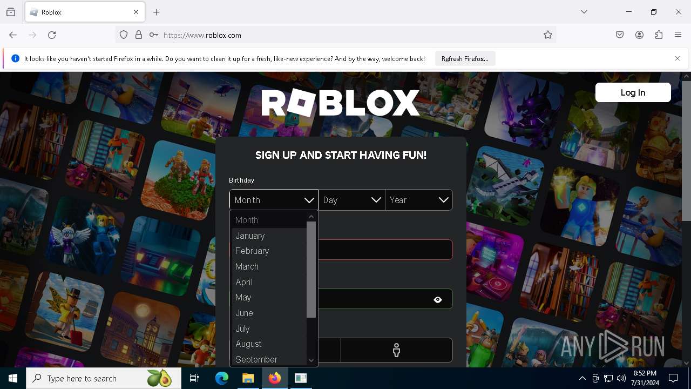Viewport: 691px width, 389px height.
Task: Click month list scroll-down arrow
Action: tap(311, 360)
